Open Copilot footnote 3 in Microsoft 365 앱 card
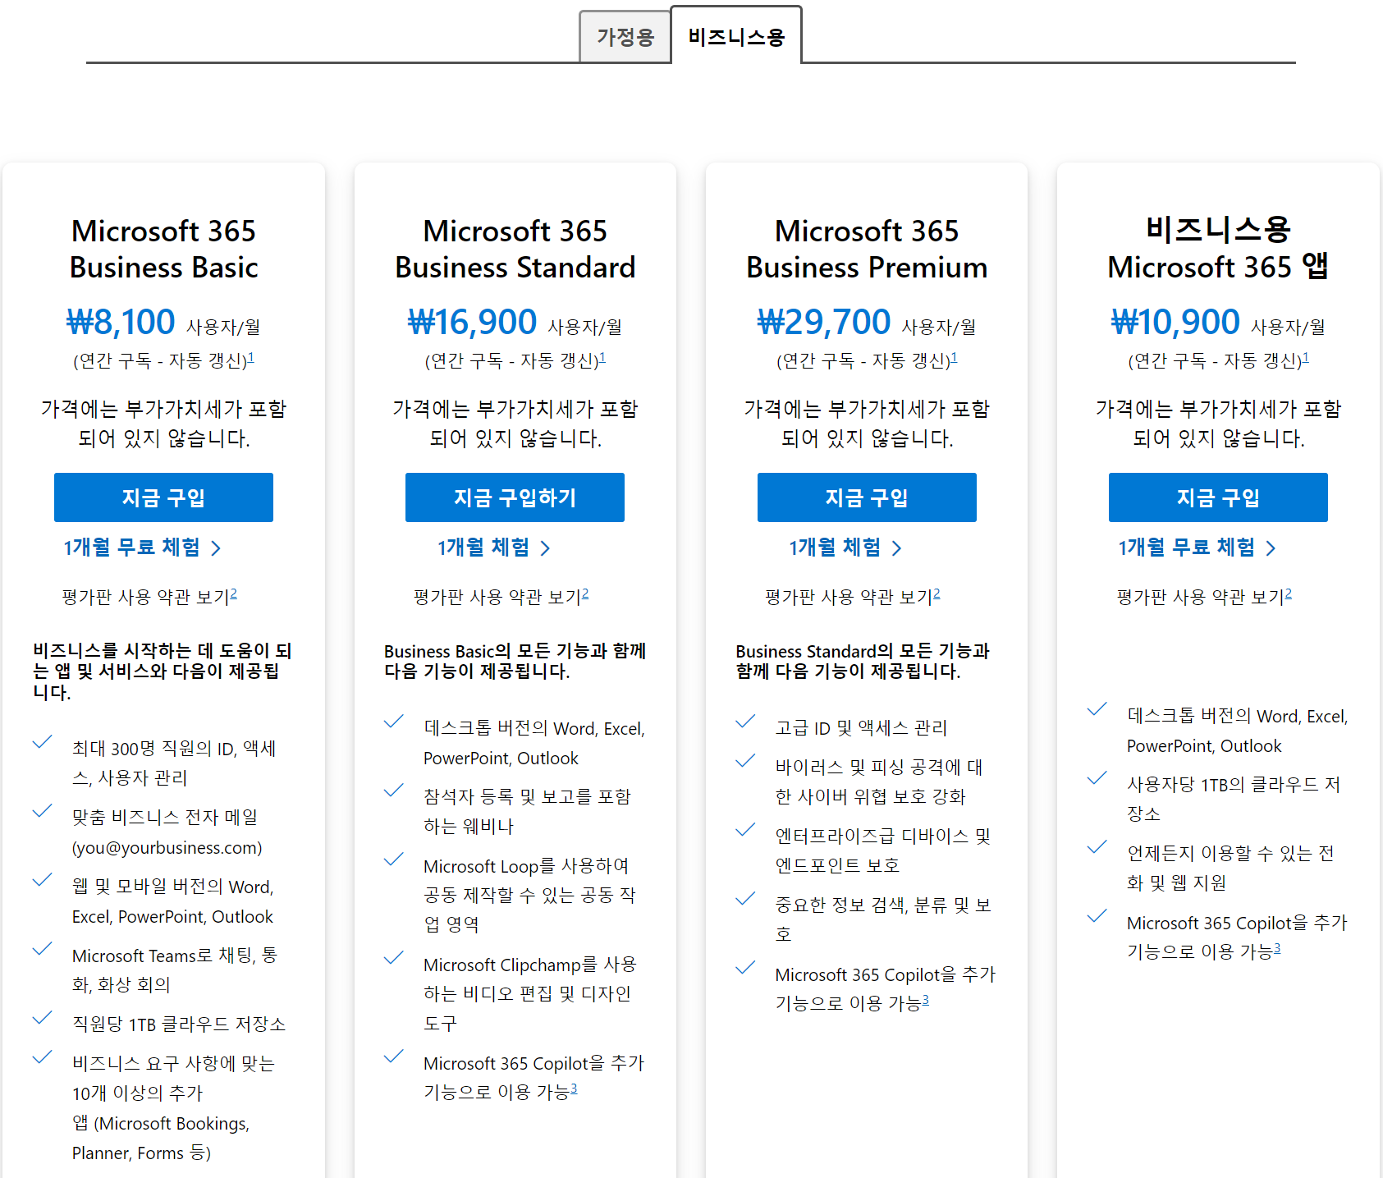Viewport: 1383px width, 1178px height. pyautogui.click(x=1277, y=948)
